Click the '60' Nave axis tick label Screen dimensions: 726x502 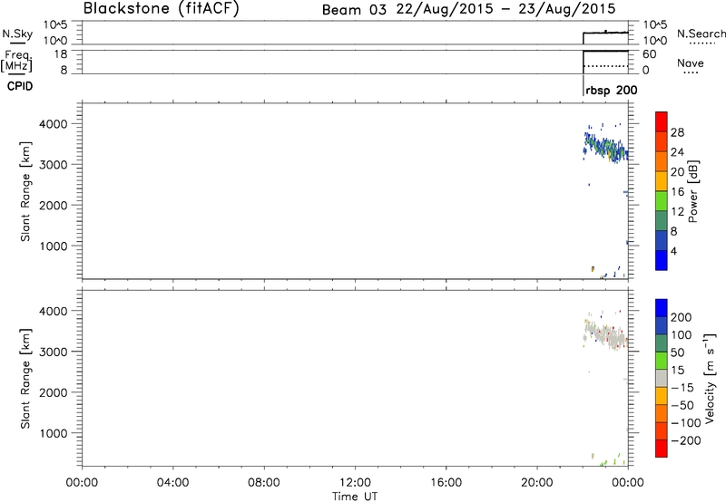click(649, 54)
